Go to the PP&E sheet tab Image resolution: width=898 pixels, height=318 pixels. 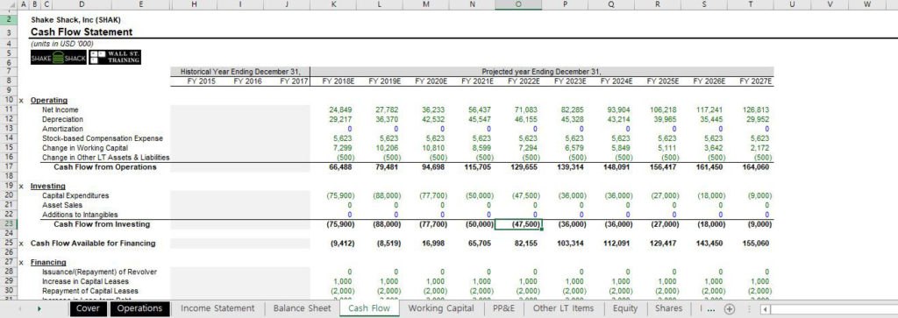(504, 308)
